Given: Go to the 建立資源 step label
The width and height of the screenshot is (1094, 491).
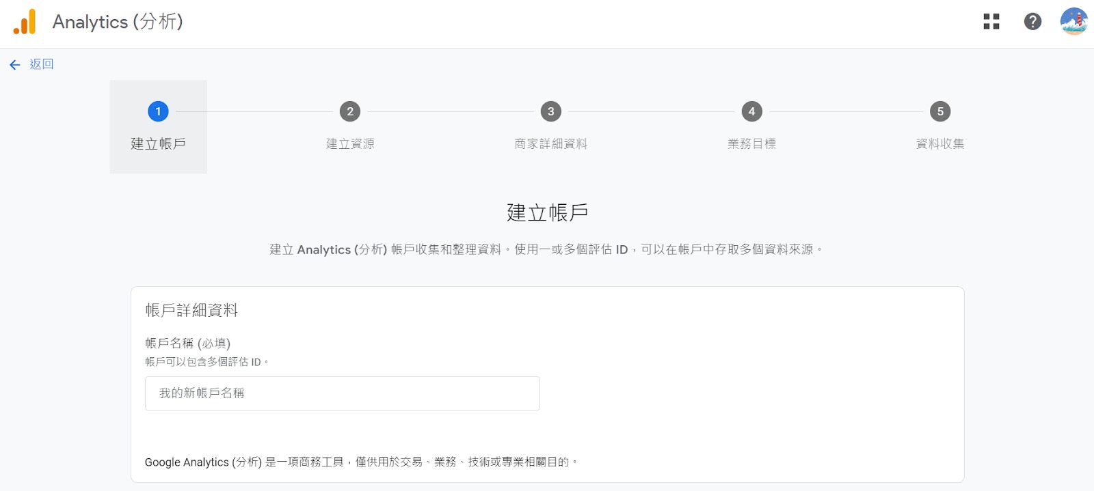Looking at the screenshot, I should click(350, 144).
